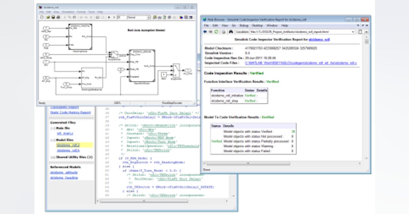Open the Location bar history dropdown
Image resolution: width=409 pixels, height=214 pixels.
[x=353, y=32]
